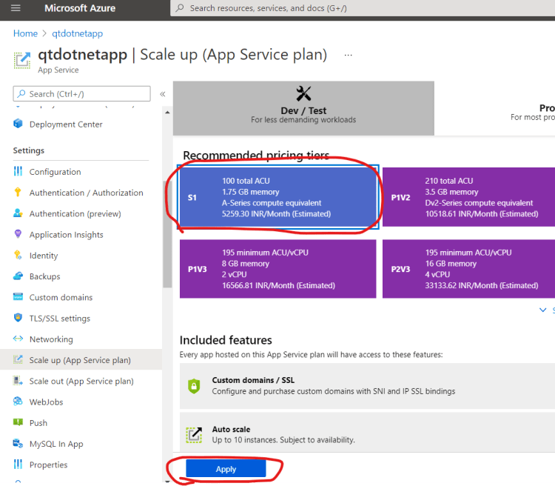Viewport: 555px width, 486px height.
Task: Click the WebJobs icon
Action: (x=18, y=402)
